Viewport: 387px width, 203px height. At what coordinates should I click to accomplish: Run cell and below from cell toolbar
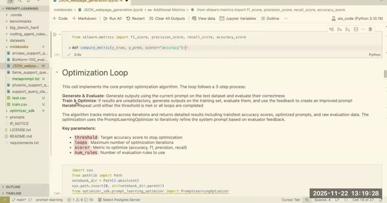pos(347,29)
